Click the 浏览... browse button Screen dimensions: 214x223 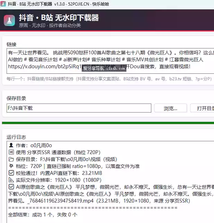(170, 108)
